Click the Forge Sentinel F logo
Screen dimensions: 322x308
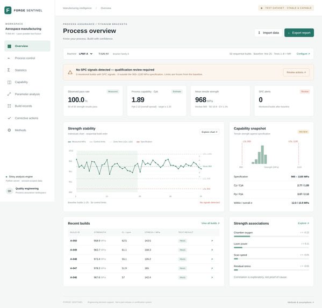8,10
